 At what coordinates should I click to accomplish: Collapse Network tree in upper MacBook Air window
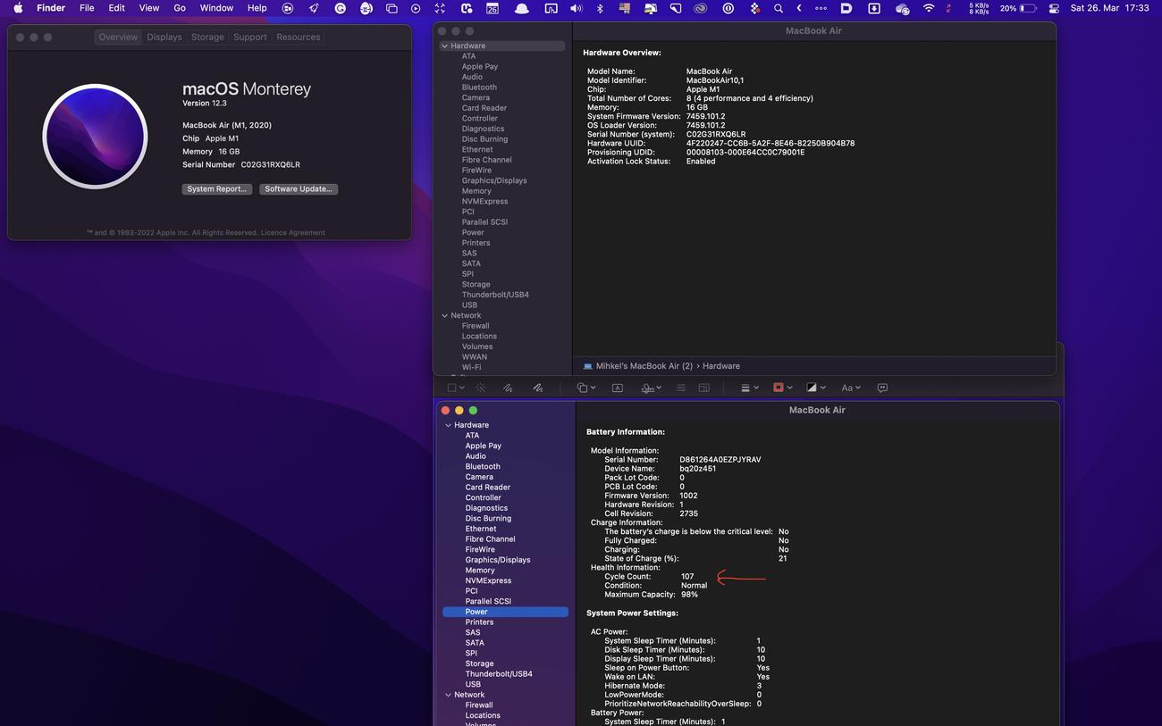click(444, 315)
